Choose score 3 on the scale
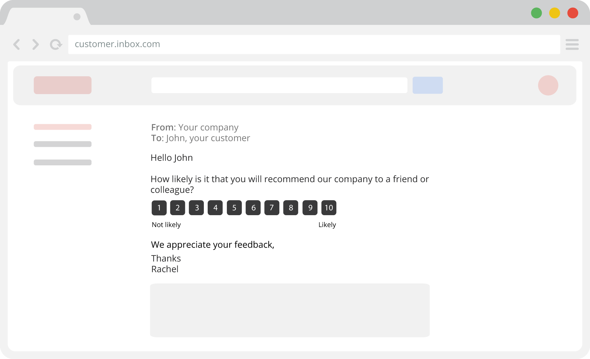This screenshot has width=590, height=359. click(x=196, y=208)
